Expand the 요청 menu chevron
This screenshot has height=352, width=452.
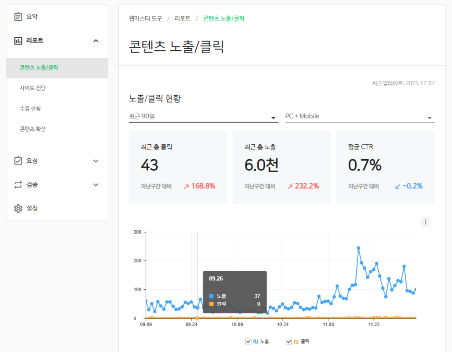[x=96, y=161]
